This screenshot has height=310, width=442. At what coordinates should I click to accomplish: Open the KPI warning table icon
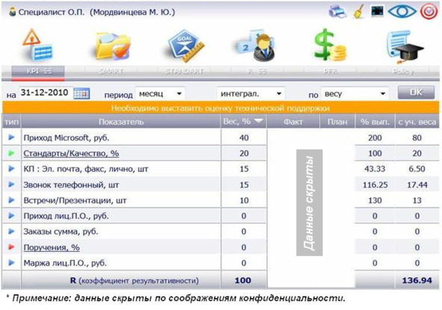tap(37, 46)
